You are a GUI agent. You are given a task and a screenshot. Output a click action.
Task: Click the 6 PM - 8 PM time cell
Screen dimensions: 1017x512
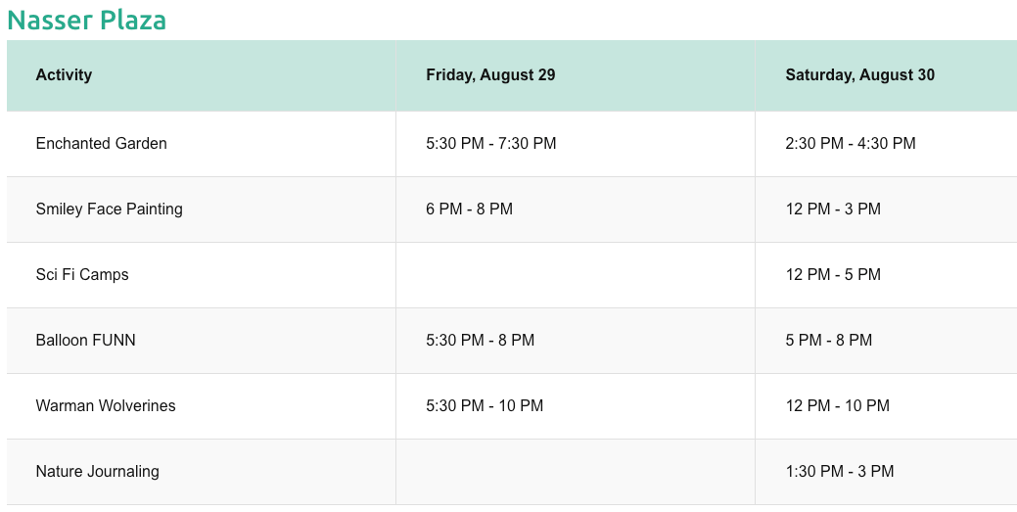tap(469, 209)
